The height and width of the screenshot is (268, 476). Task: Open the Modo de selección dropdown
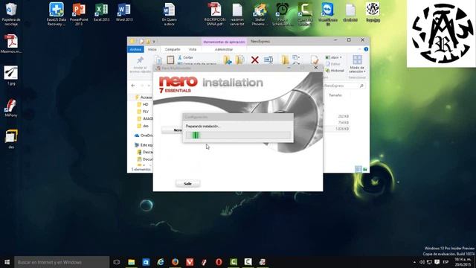tap(357, 64)
